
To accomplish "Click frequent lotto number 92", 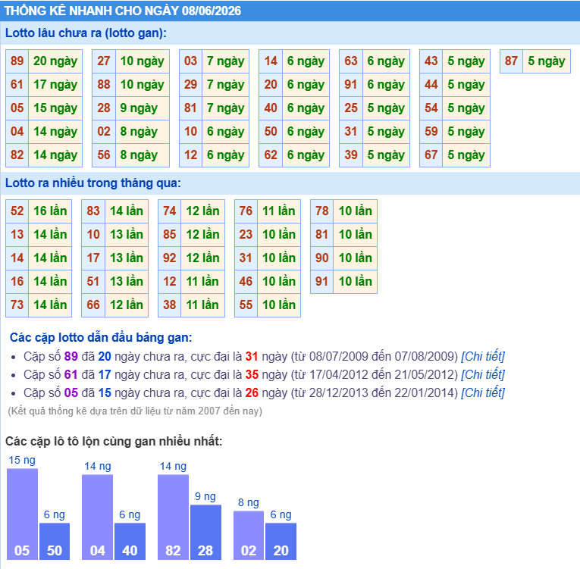I will point(170,258).
